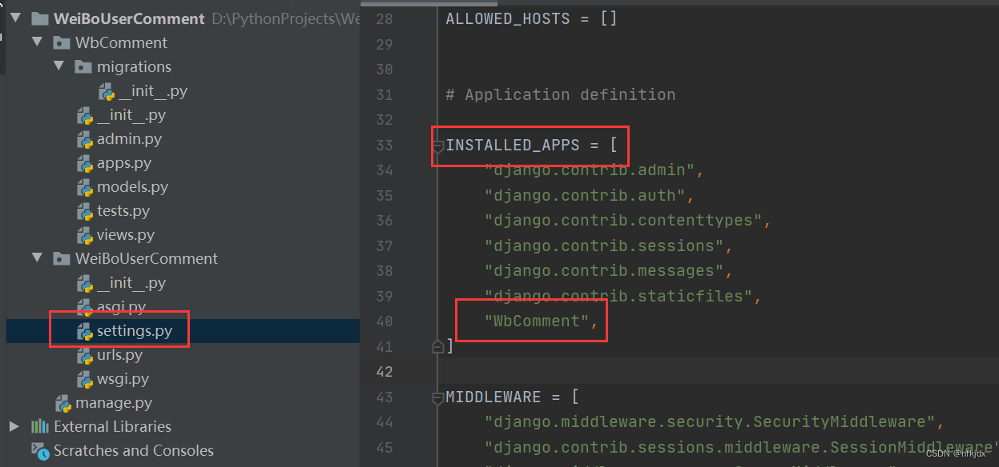Click the Scratches and Consoles icon
Screen dimensions: 999x467
point(39,450)
